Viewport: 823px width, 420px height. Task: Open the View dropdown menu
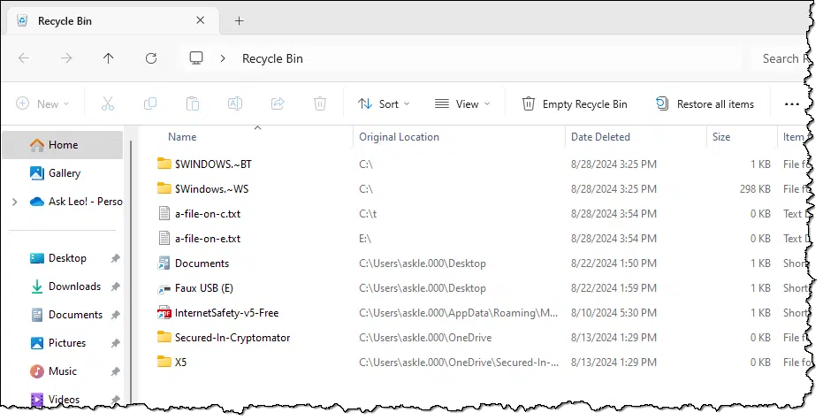click(462, 104)
